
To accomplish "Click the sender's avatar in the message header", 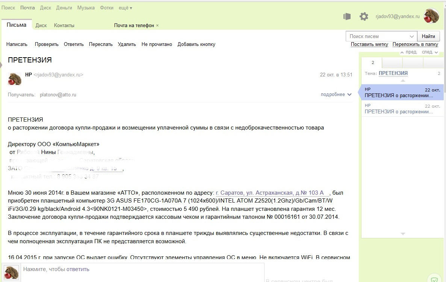I will (15, 79).
